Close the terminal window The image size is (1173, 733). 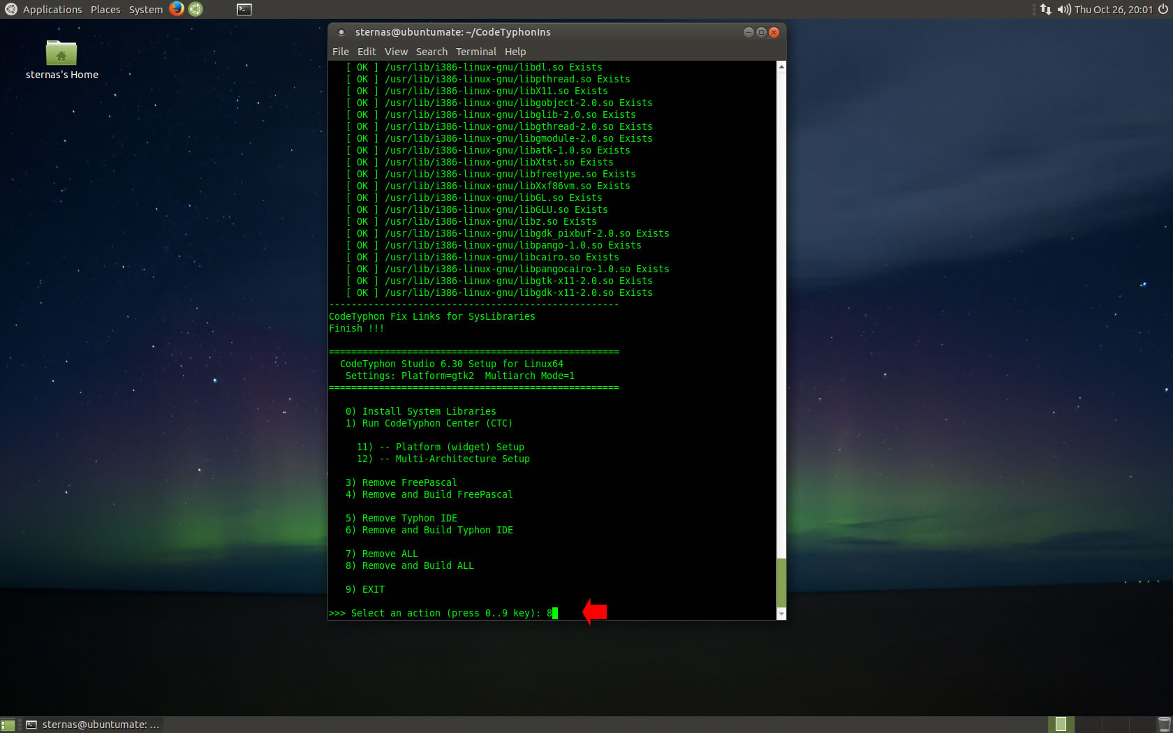(x=774, y=32)
